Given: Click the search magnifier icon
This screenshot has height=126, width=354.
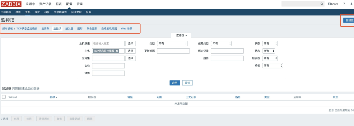Looking at the screenshot, I should coord(322,4).
